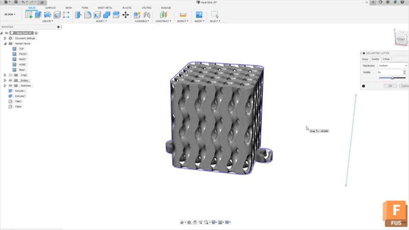Hide the Bodies folder with its eye toggle
Screen dimensions: 409x230
(x=10, y=80)
